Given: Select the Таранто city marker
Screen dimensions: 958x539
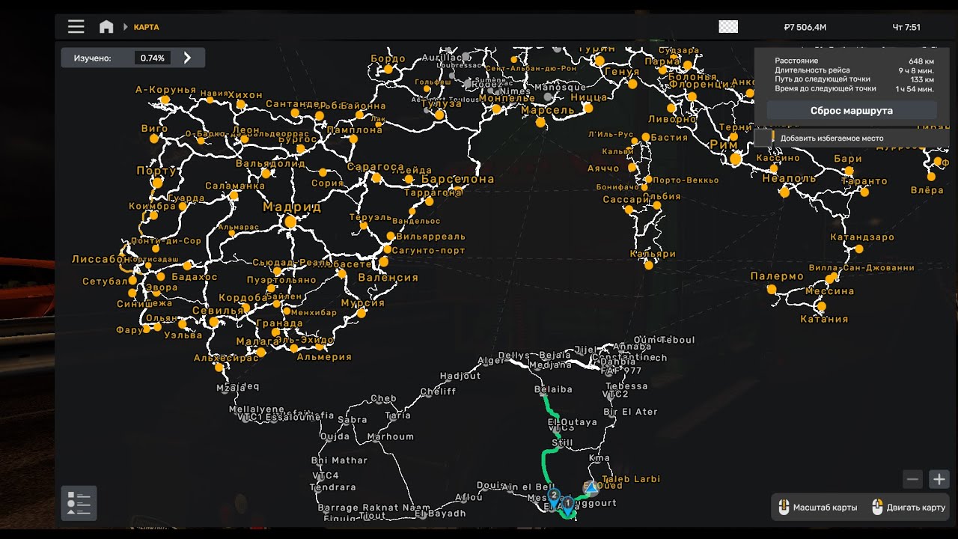Looking at the screenshot, I should [x=865, y=192].
